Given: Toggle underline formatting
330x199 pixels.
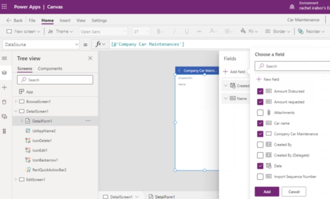Looking at the screenshot, I should 187,32.
